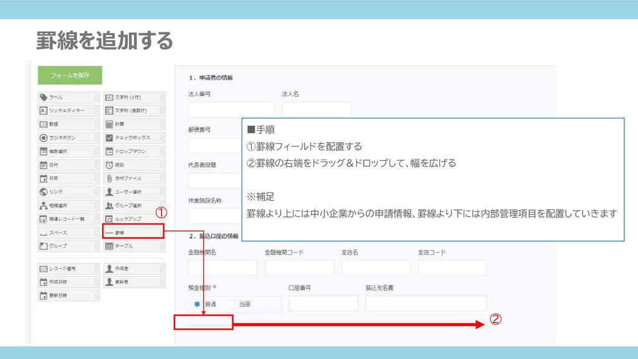Pick the スペース field item
This screenshot has width=638, height=359.
69,232
